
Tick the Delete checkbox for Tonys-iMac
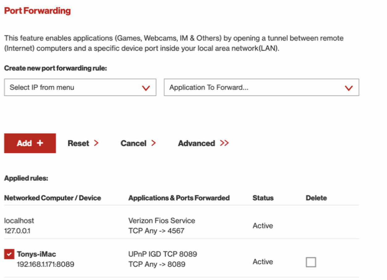(311, 262)
